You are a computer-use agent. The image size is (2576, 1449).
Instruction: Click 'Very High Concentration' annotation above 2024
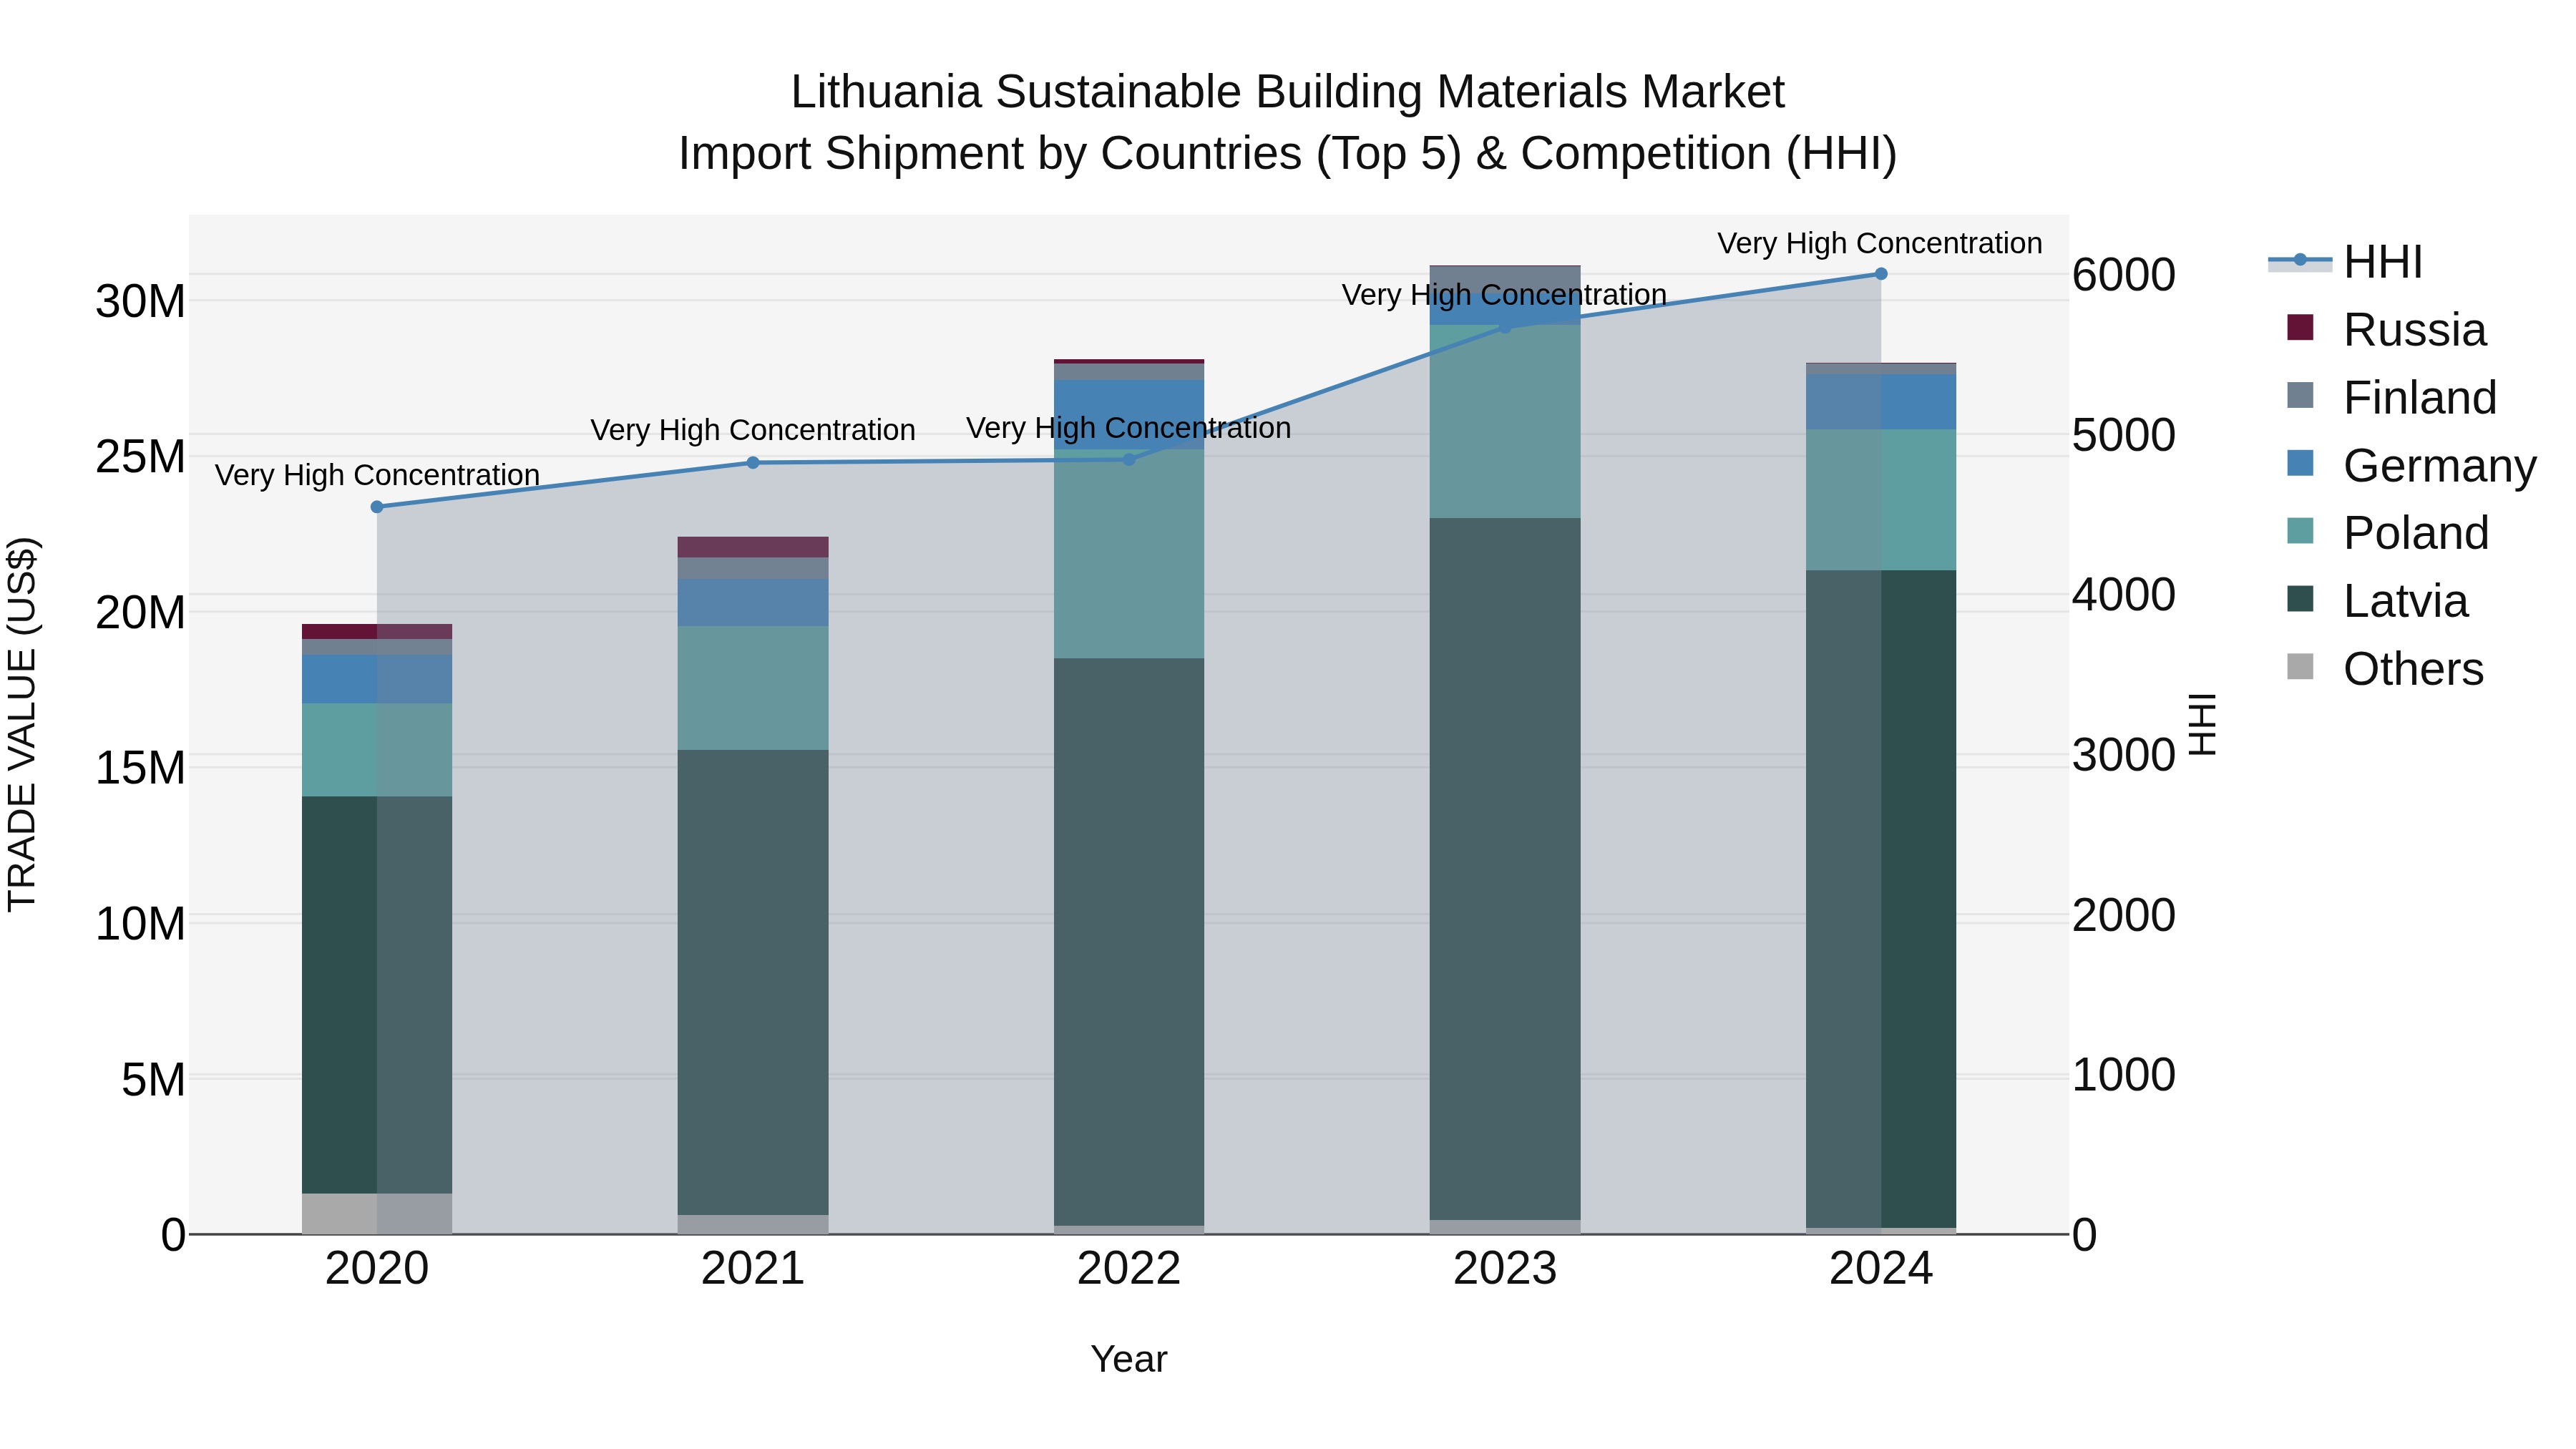pyautogui.click(x=1880, y=243)
